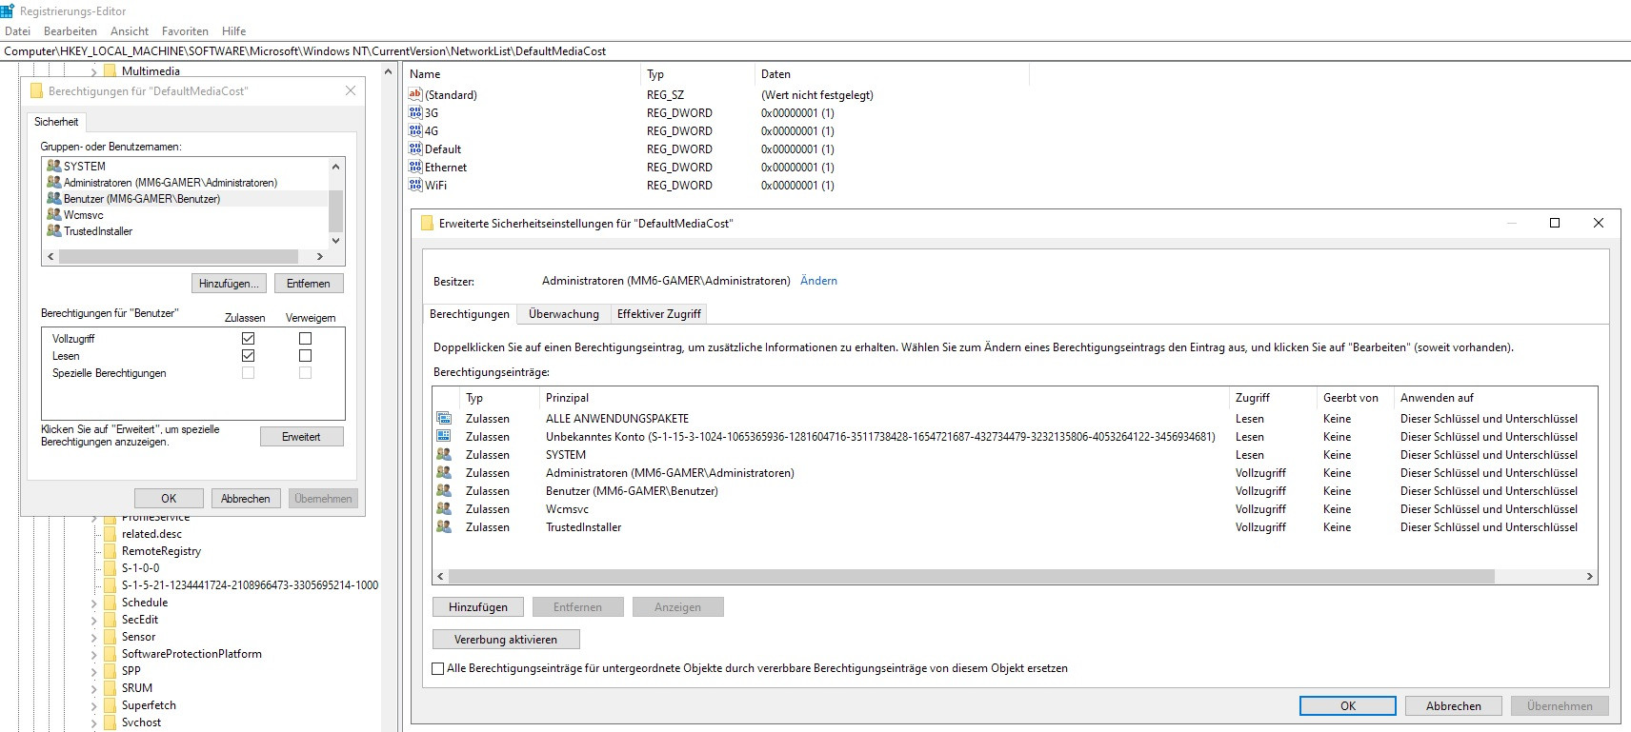
Task: Click the Wcmsvc user icon in group list
Action: [x=54, y=214]
